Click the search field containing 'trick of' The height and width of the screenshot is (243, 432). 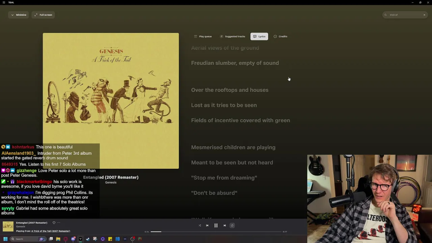[x=405, y=15]
